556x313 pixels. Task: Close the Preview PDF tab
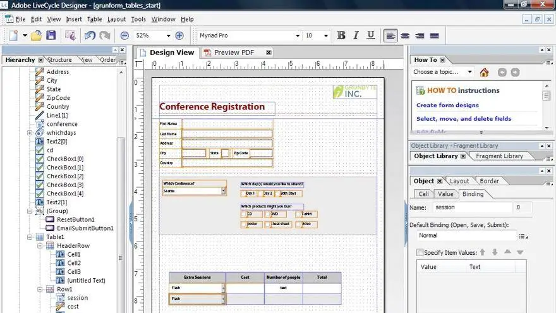269,52
